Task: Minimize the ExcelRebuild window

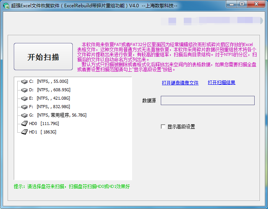Action: click(231, 4)
